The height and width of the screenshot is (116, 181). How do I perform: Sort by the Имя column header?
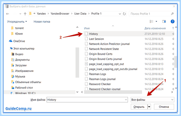pos(87,28)
